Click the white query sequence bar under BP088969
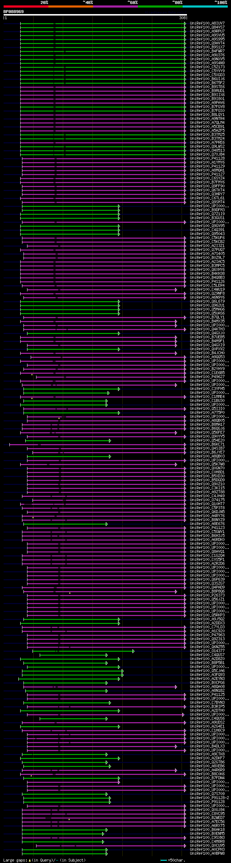This screenshot has width=231, height=863. (x=95, y=15)
